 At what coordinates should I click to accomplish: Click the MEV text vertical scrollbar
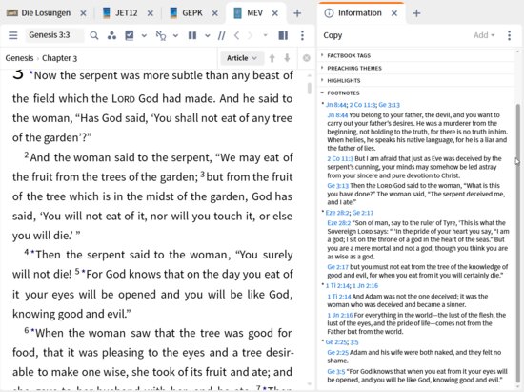[310, 88]
